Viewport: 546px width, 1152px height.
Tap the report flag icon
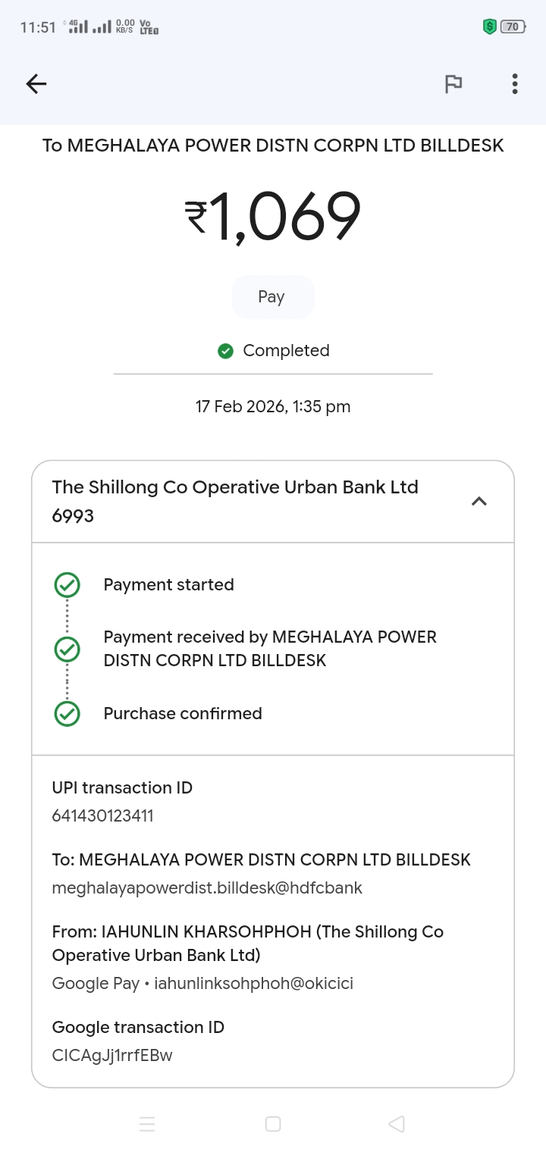click(x=453, y=84)
